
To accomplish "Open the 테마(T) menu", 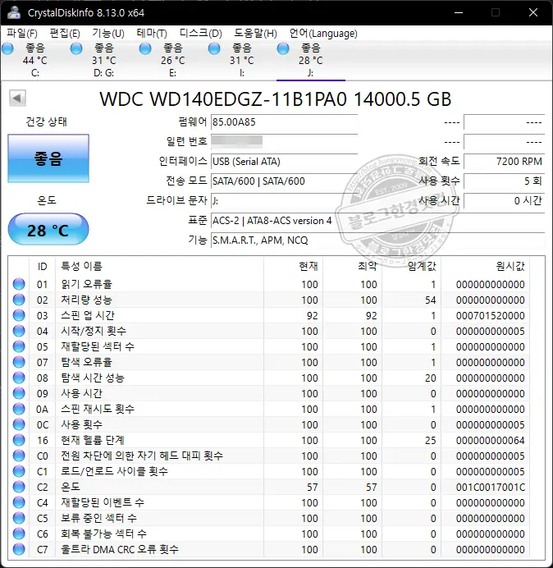I will [x=152, y=34].
